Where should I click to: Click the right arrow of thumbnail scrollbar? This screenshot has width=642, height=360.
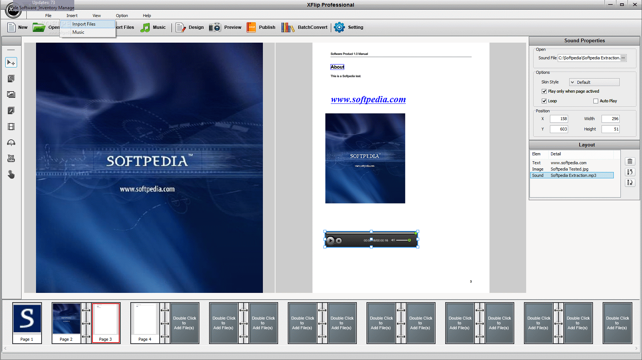click(x=636, y=349)
